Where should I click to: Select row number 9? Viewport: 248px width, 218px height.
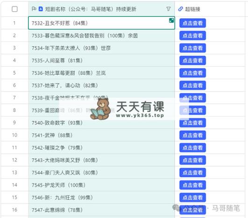(x=14, y=123)
